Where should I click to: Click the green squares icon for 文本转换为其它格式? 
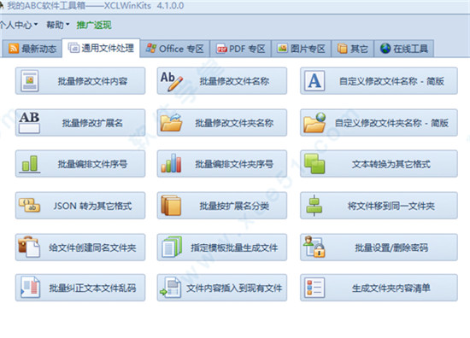[314, 164]
